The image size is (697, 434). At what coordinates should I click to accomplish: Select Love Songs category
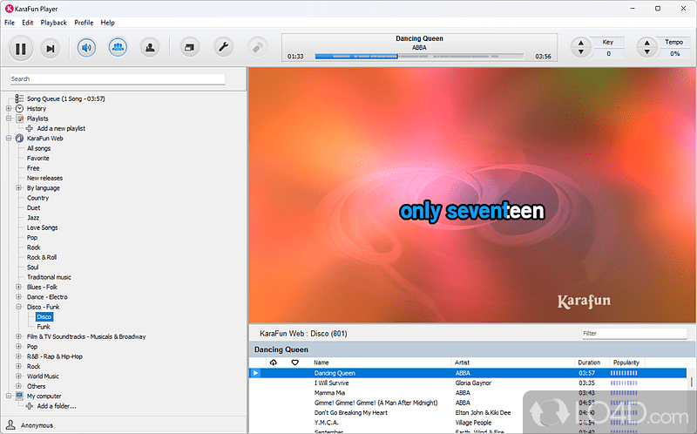[x=42, y=227]
